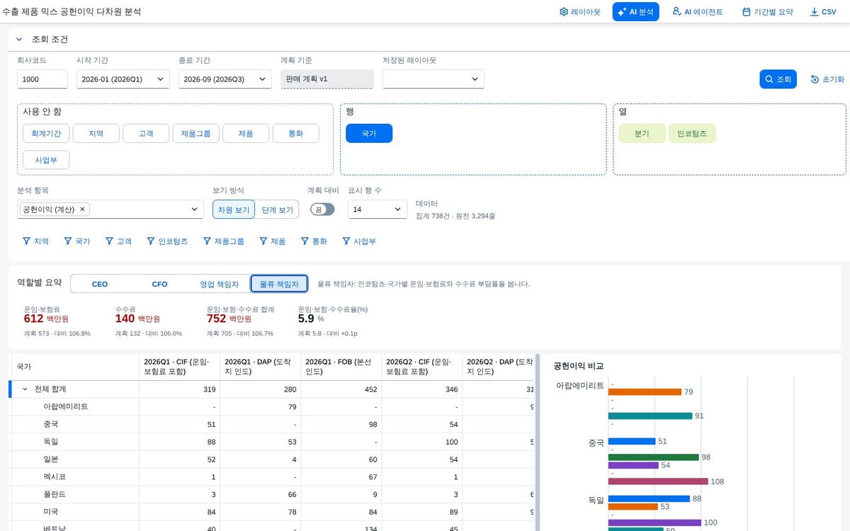The height and width of the screenshot is (531, 850).
Task: Click the 회사코드 input field
Action: (42, 79)
